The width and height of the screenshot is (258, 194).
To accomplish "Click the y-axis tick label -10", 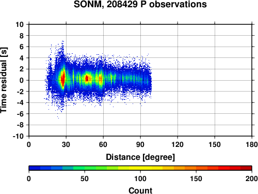I will click(x=18, y=136).
